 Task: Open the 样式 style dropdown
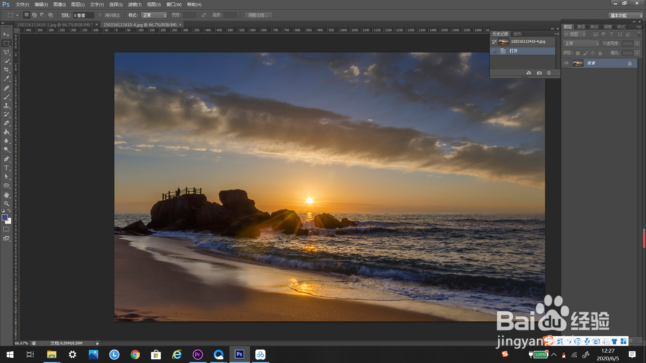(x=154, y=15)
